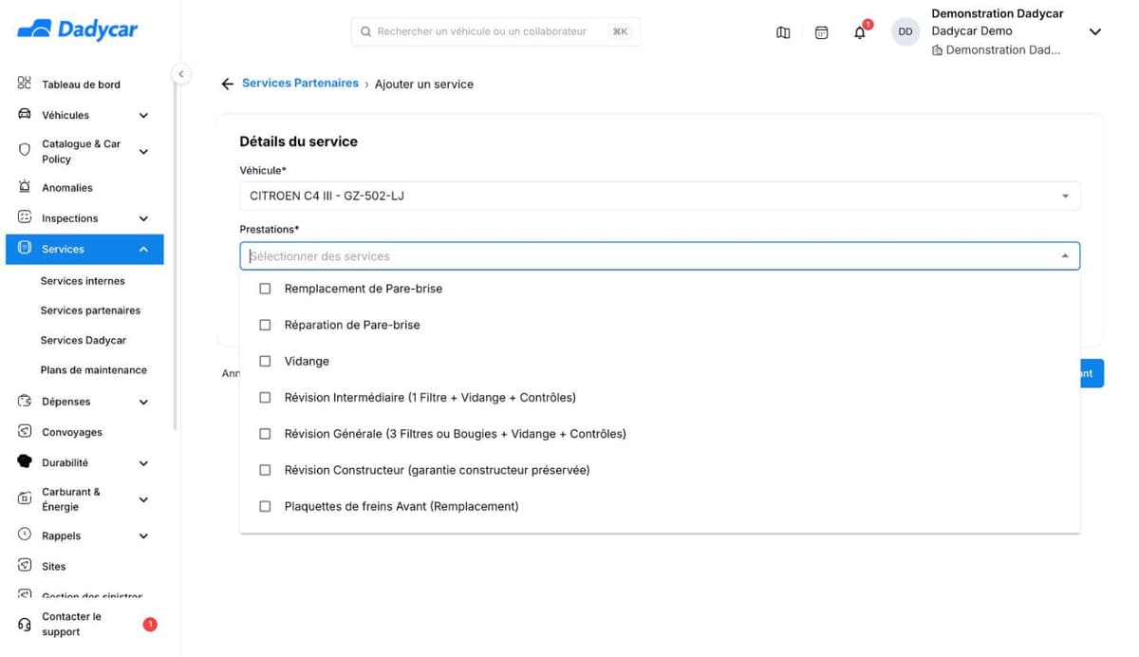1139x657 pixels.
Task: Expand the Véhicules sidebar chevron
Action: (x=143, y=116)
